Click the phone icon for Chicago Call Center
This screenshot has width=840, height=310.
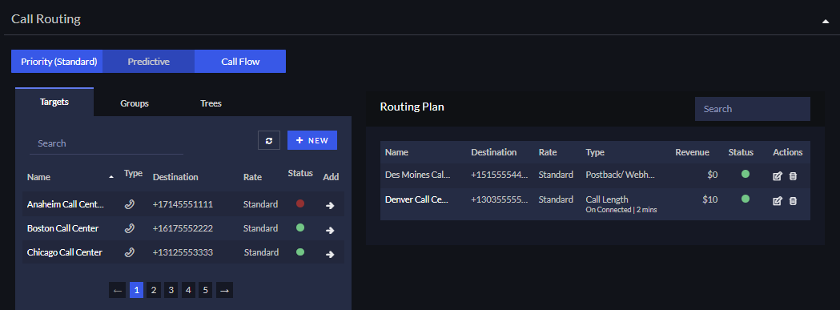(x=129, y=252)
